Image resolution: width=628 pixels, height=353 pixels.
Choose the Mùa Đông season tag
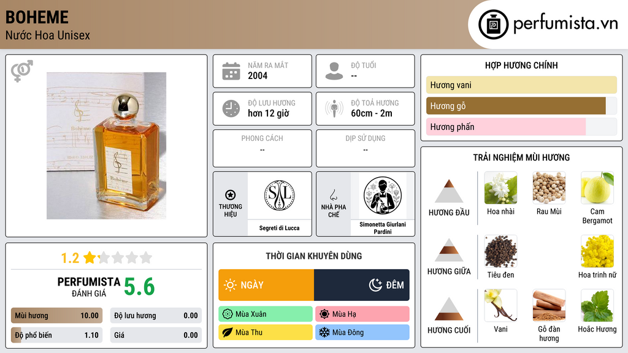point(362,332)
